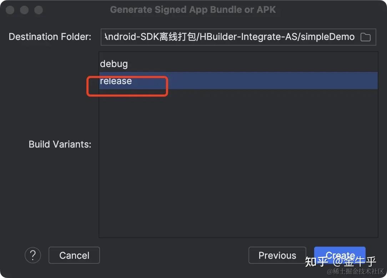Click Android-SDK离线打包 in the destination path
This screenshot has width=387, height=278.
tap(150, 37)
